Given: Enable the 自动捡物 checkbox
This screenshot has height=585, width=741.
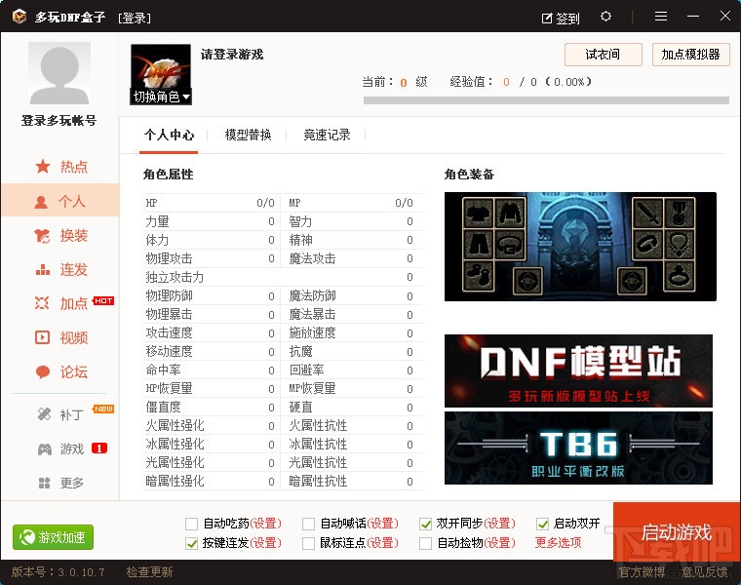Looking at the screenshot, I should [425, 543].
